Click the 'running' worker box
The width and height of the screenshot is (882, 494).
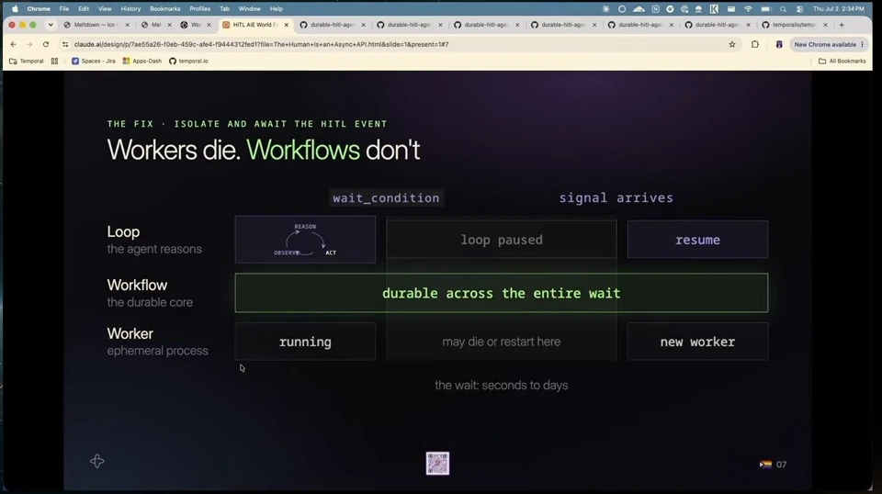click(305, 342)
